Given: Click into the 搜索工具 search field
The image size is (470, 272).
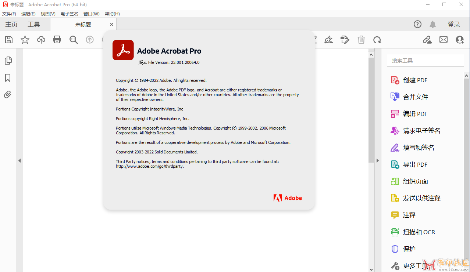Looking at the screenshot, I should click(x=426, y=61).
